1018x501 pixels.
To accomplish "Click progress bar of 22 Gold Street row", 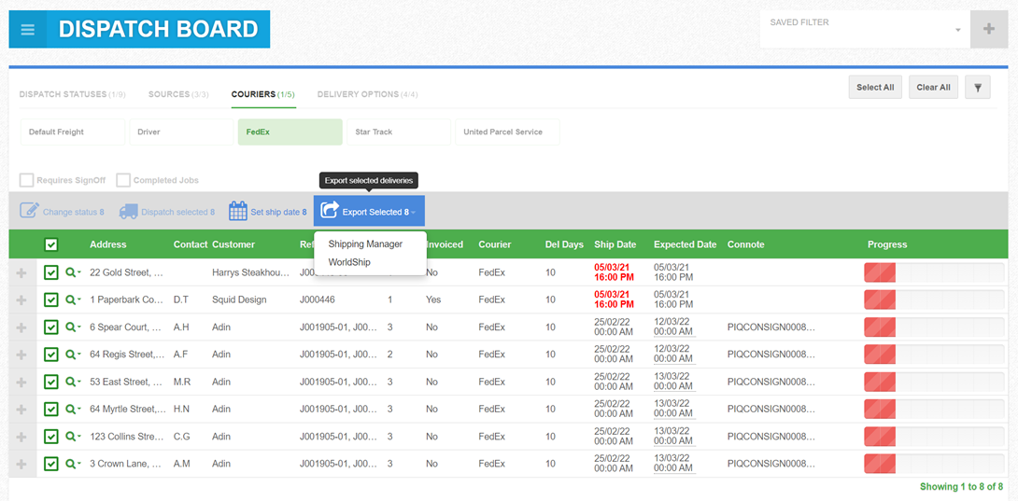I will pyautogui.click(x=934, y=272).
